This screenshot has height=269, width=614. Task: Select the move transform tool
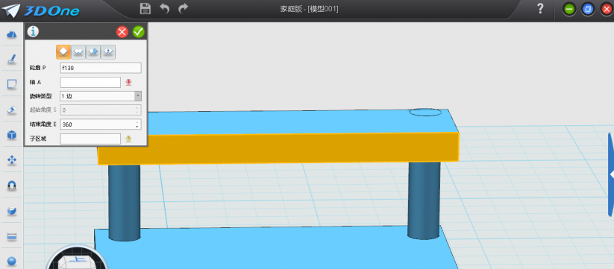pyautogui.click(x=12, y=160)
